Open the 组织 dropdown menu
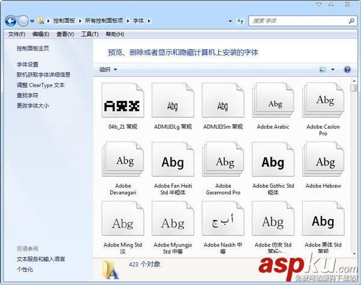 (x=108, y=70)
